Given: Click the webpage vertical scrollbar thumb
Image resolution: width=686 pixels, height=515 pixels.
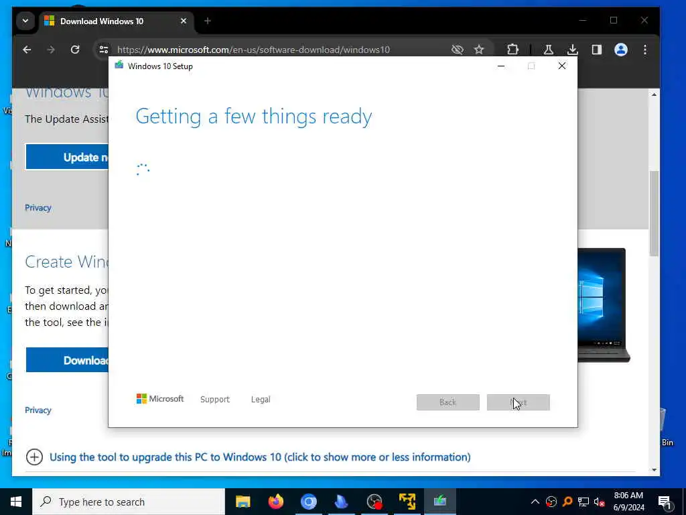Looking at the screenshot, I should point(654,213).
